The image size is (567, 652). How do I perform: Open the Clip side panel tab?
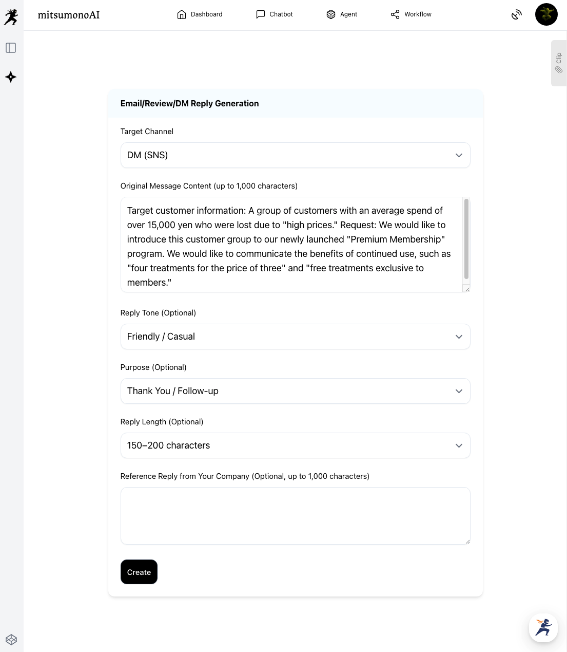(x=558, y=63)
